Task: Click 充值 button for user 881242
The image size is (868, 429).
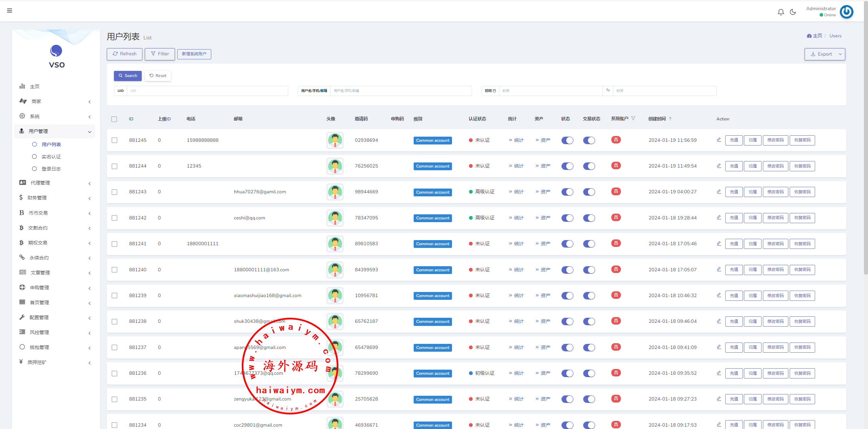Action: (734, 218)
